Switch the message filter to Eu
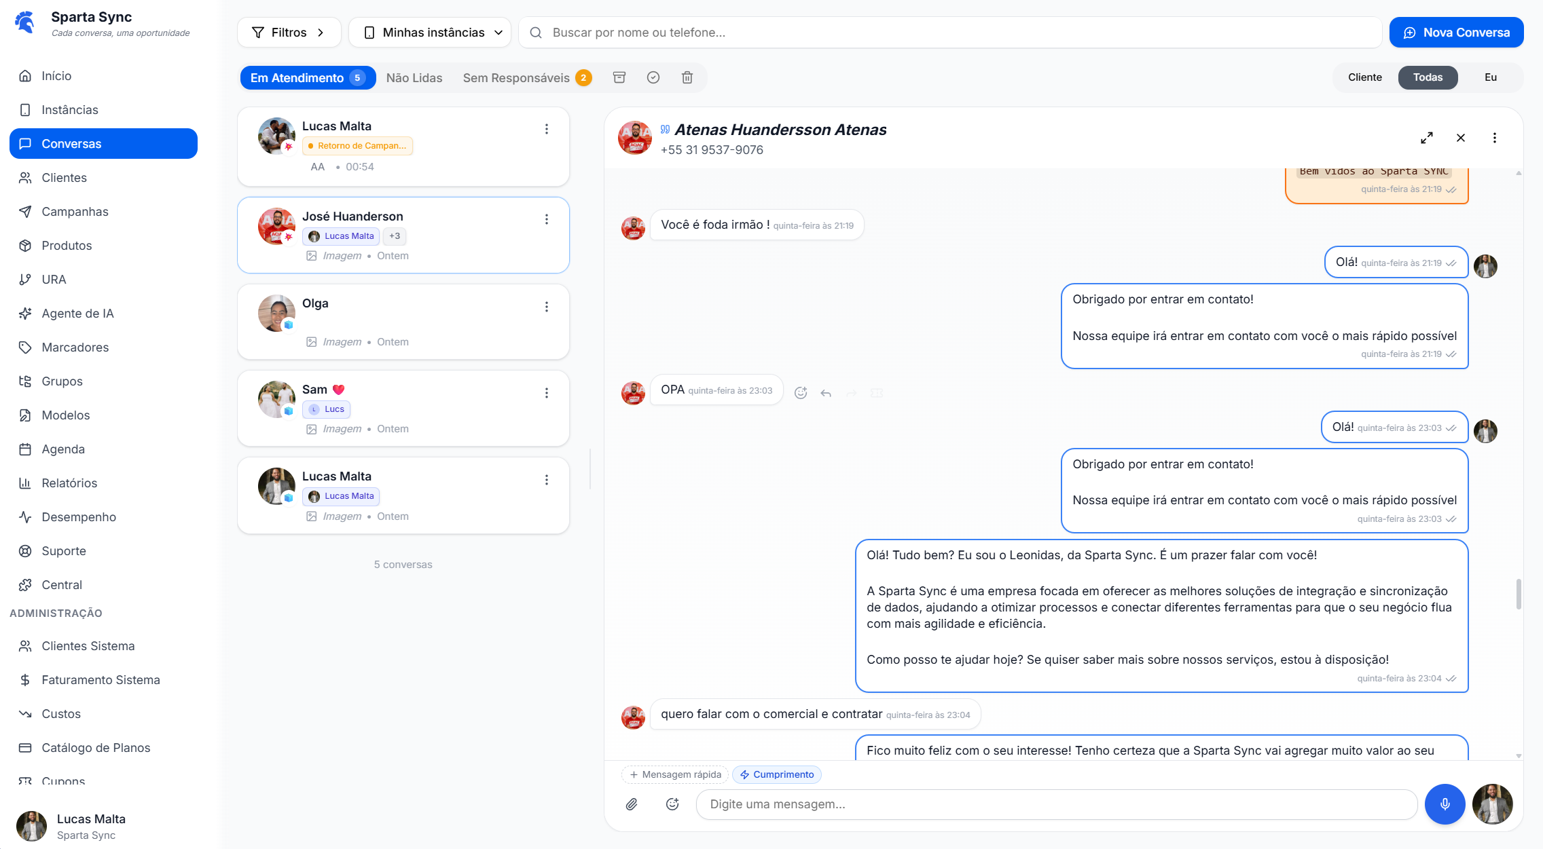Screen dimensions: 1543x849 pos(1490,77)
